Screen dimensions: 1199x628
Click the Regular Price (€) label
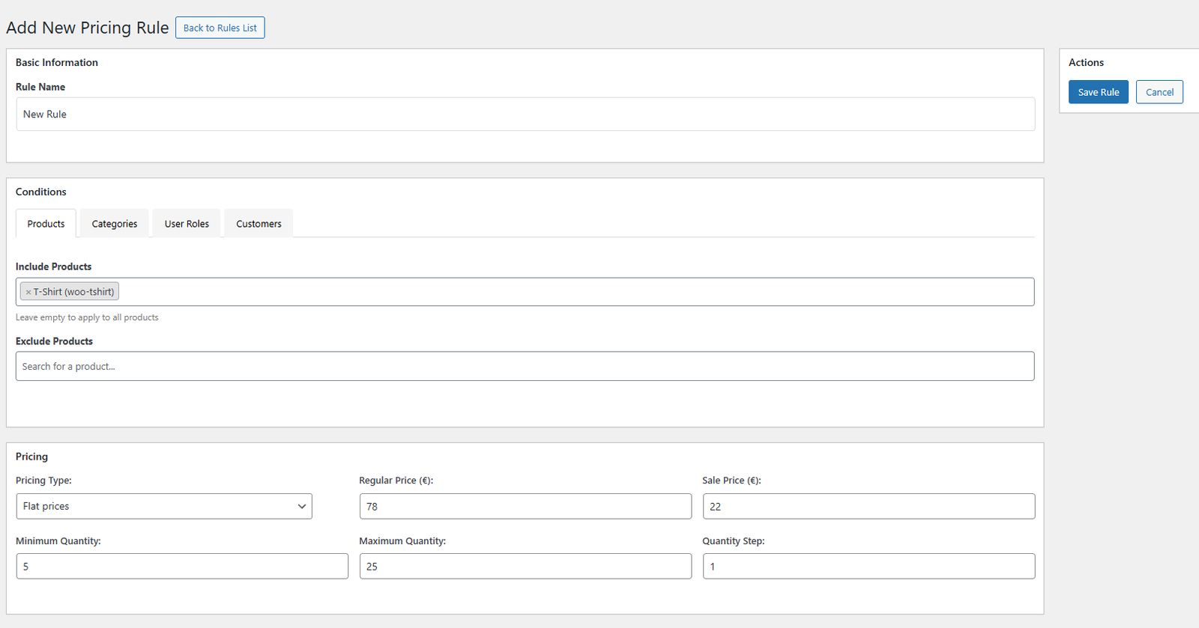pyautogui.click(x=396, y=481)
